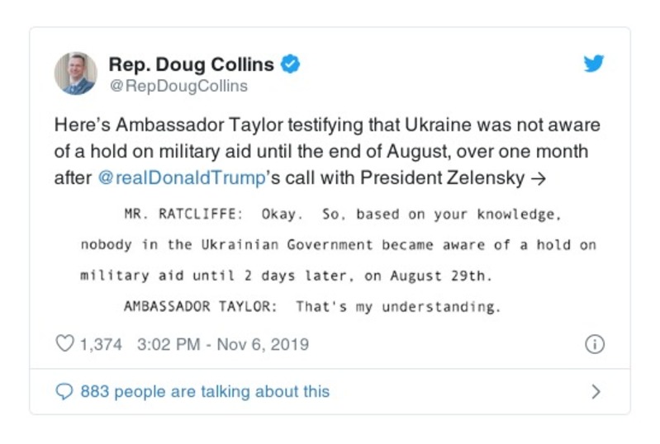Expand the conversation with the right chevron

pos(596,392)
